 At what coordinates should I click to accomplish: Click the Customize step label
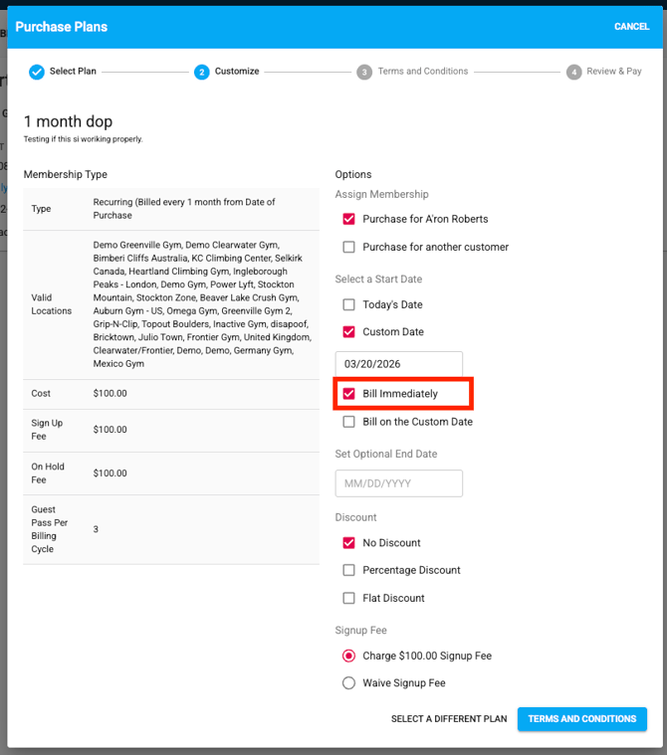coord(237,72)
